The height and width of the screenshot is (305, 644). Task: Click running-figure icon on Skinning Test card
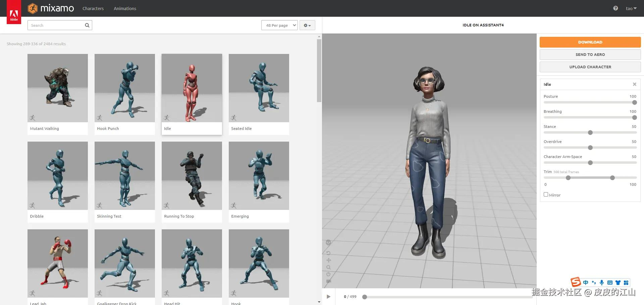coord(99,205)
